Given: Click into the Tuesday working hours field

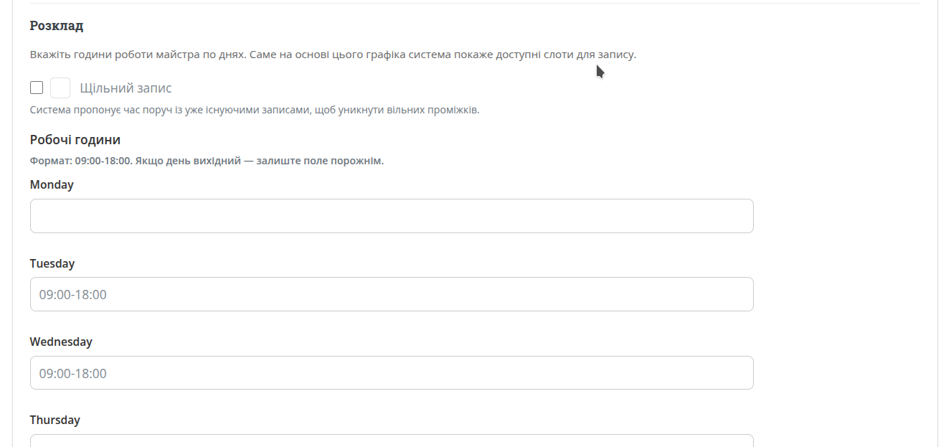Looking at the screenshot, I should [x=392, y=294].
